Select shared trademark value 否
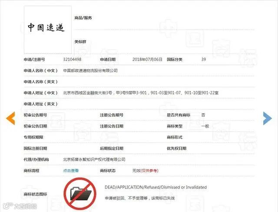The height and width of the screenshot is (212, 278). pos(203,115)
